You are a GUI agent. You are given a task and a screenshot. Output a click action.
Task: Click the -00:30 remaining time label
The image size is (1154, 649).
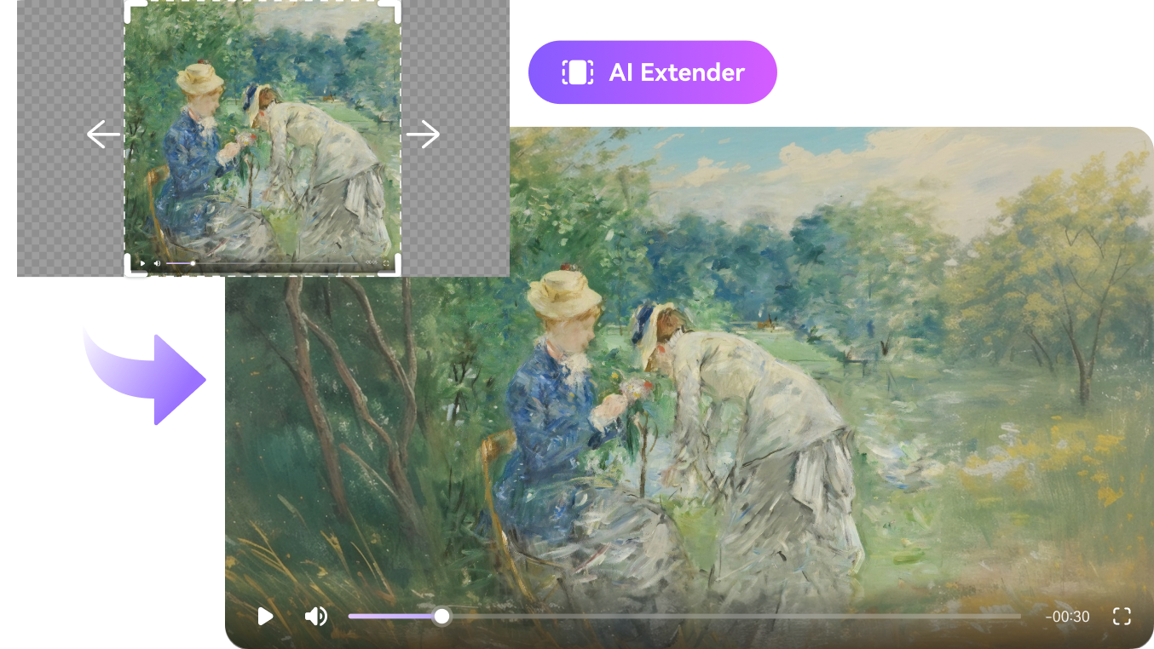tap(1067, 617)
